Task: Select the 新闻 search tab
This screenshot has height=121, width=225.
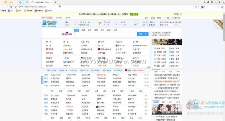Action: pyautogui.click(x=83, y=30)
